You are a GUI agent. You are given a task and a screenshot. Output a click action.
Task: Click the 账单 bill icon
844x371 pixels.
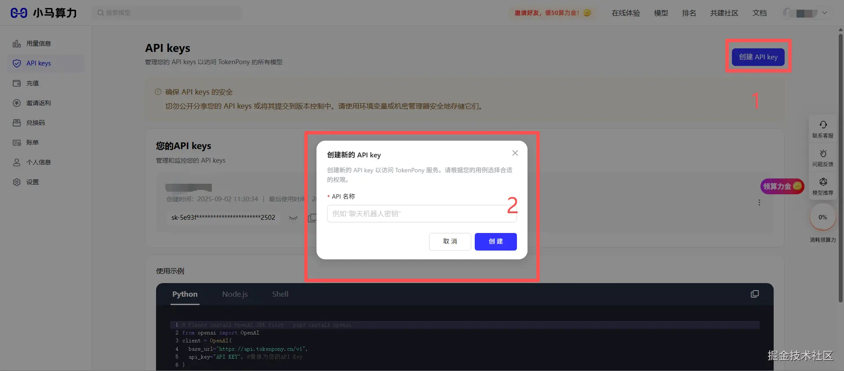click(17, 142)
